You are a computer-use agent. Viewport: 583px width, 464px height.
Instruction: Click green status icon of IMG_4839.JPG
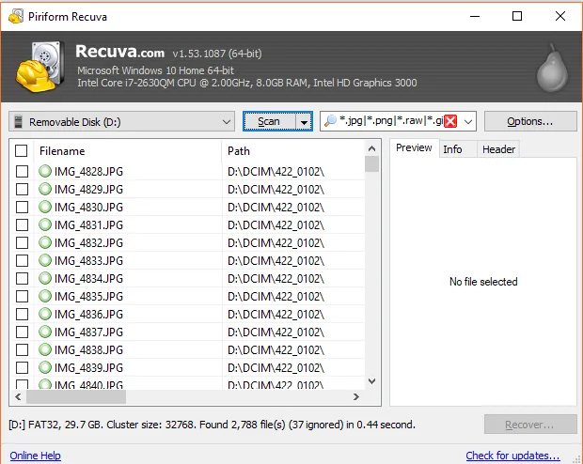point(45,367)
